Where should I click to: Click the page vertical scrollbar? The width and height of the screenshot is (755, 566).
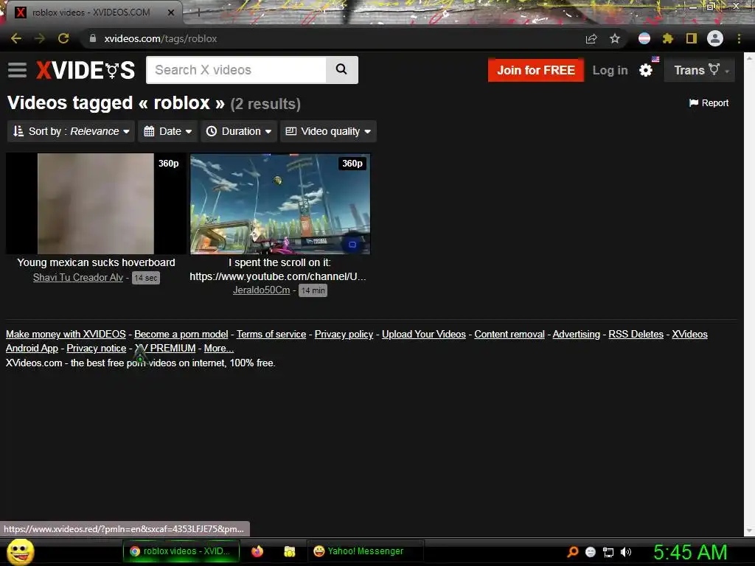(749, 293)
